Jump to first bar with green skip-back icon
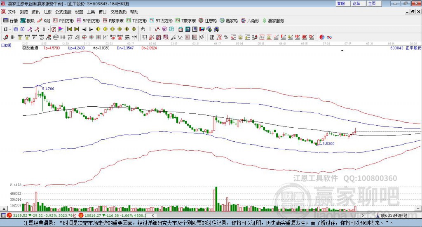Viewport: 422px width, 227px height. (69, 29)
